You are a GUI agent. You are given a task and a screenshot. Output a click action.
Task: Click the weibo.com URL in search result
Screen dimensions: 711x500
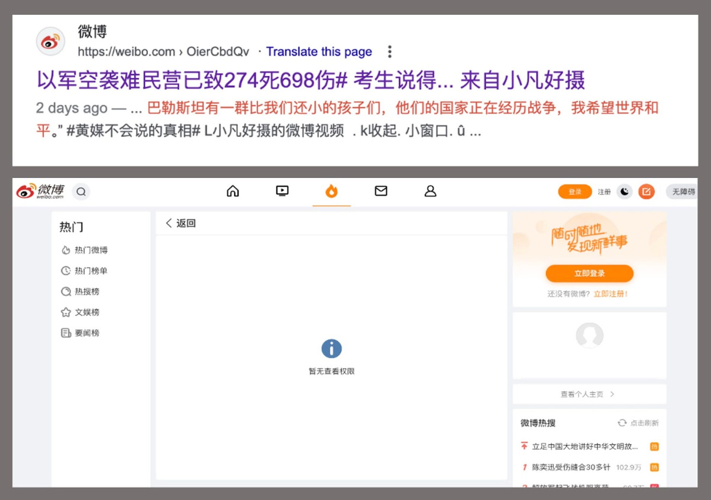coord(164,51)
